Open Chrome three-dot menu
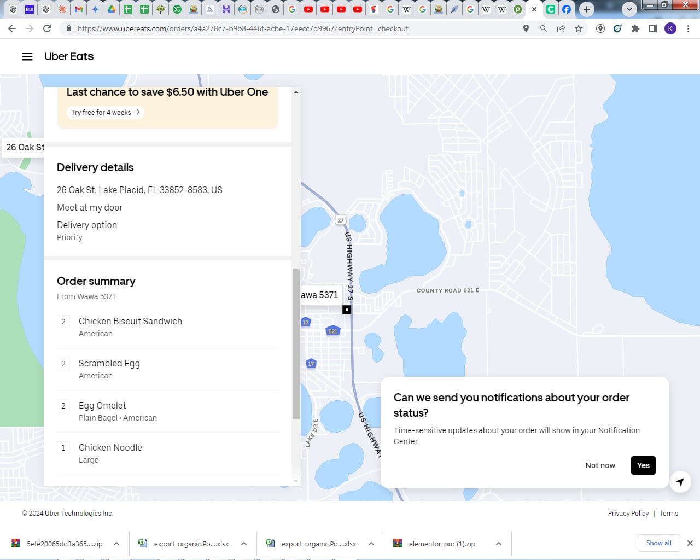The height and width of the screenshot is (560, 700). pyautogui.click(x=688, y=28)
